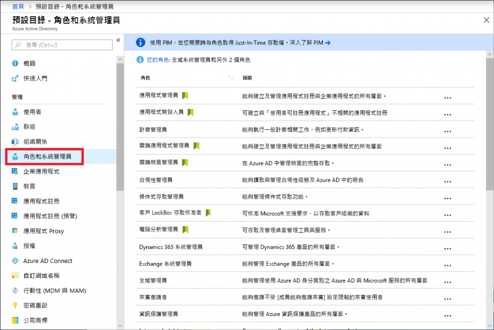494x330 pixels.
Task: Click the 說明 column header
Action: coord(247,78)
